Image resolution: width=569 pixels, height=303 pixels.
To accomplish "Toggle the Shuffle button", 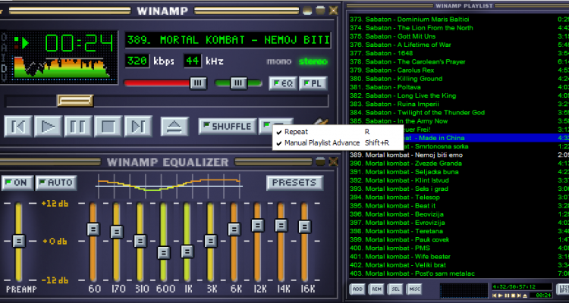I will click(x=228, y=127).
